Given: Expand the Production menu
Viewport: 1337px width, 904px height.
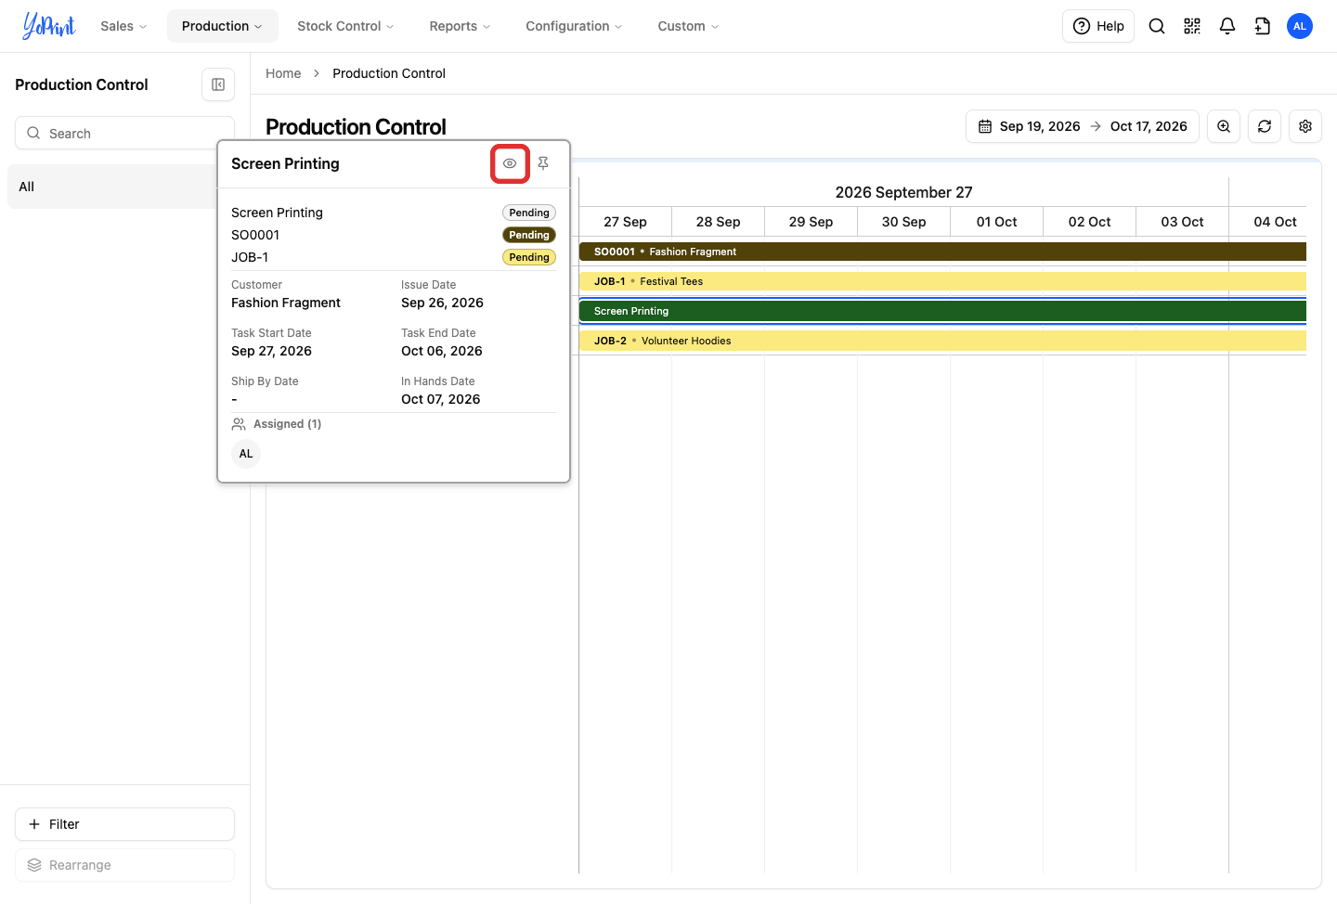Looking at the screenshot, I should pos(222,26).
